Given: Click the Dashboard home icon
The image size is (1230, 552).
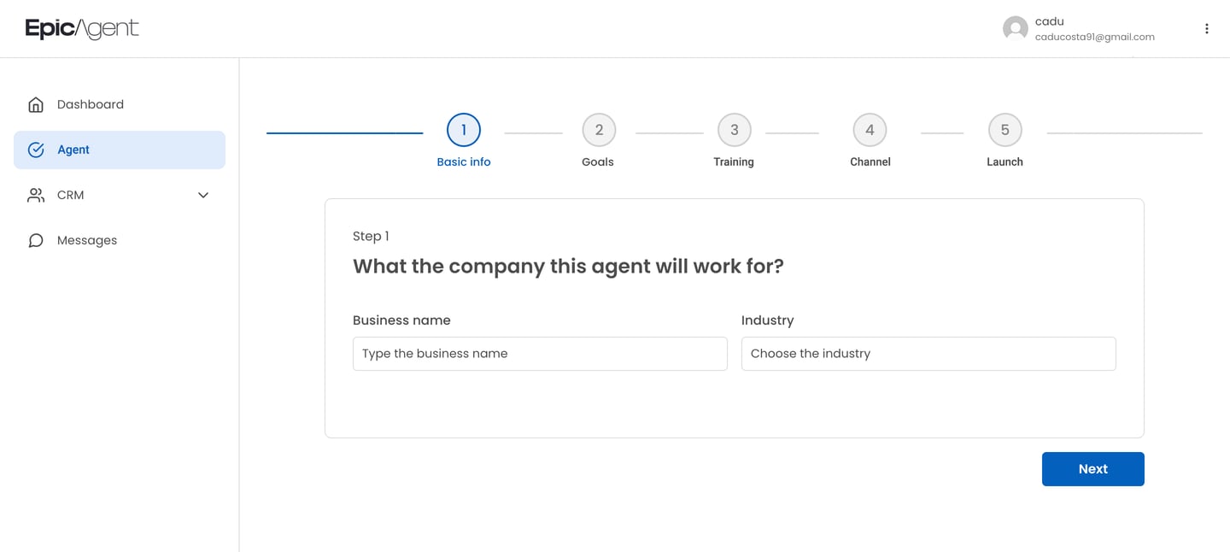Looking at the screenshot, I should (36, 104).
